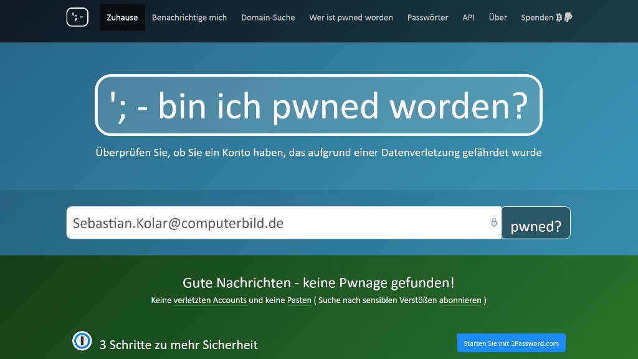This screenshot has height=359, width=638.
Task: Click Starten Sie mit 1Password.com button
Action: pos(511,343)
